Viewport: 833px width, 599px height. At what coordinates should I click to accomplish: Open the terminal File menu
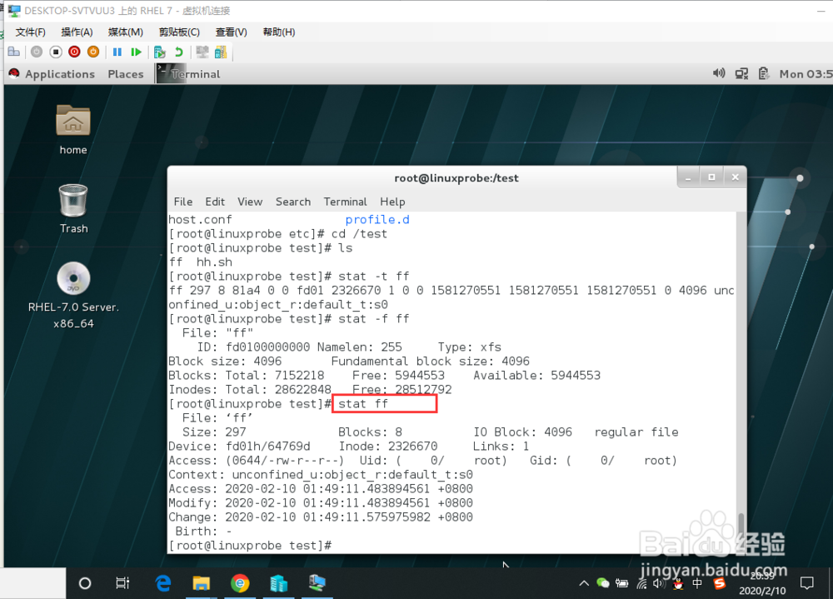click(x=182, y=202)
